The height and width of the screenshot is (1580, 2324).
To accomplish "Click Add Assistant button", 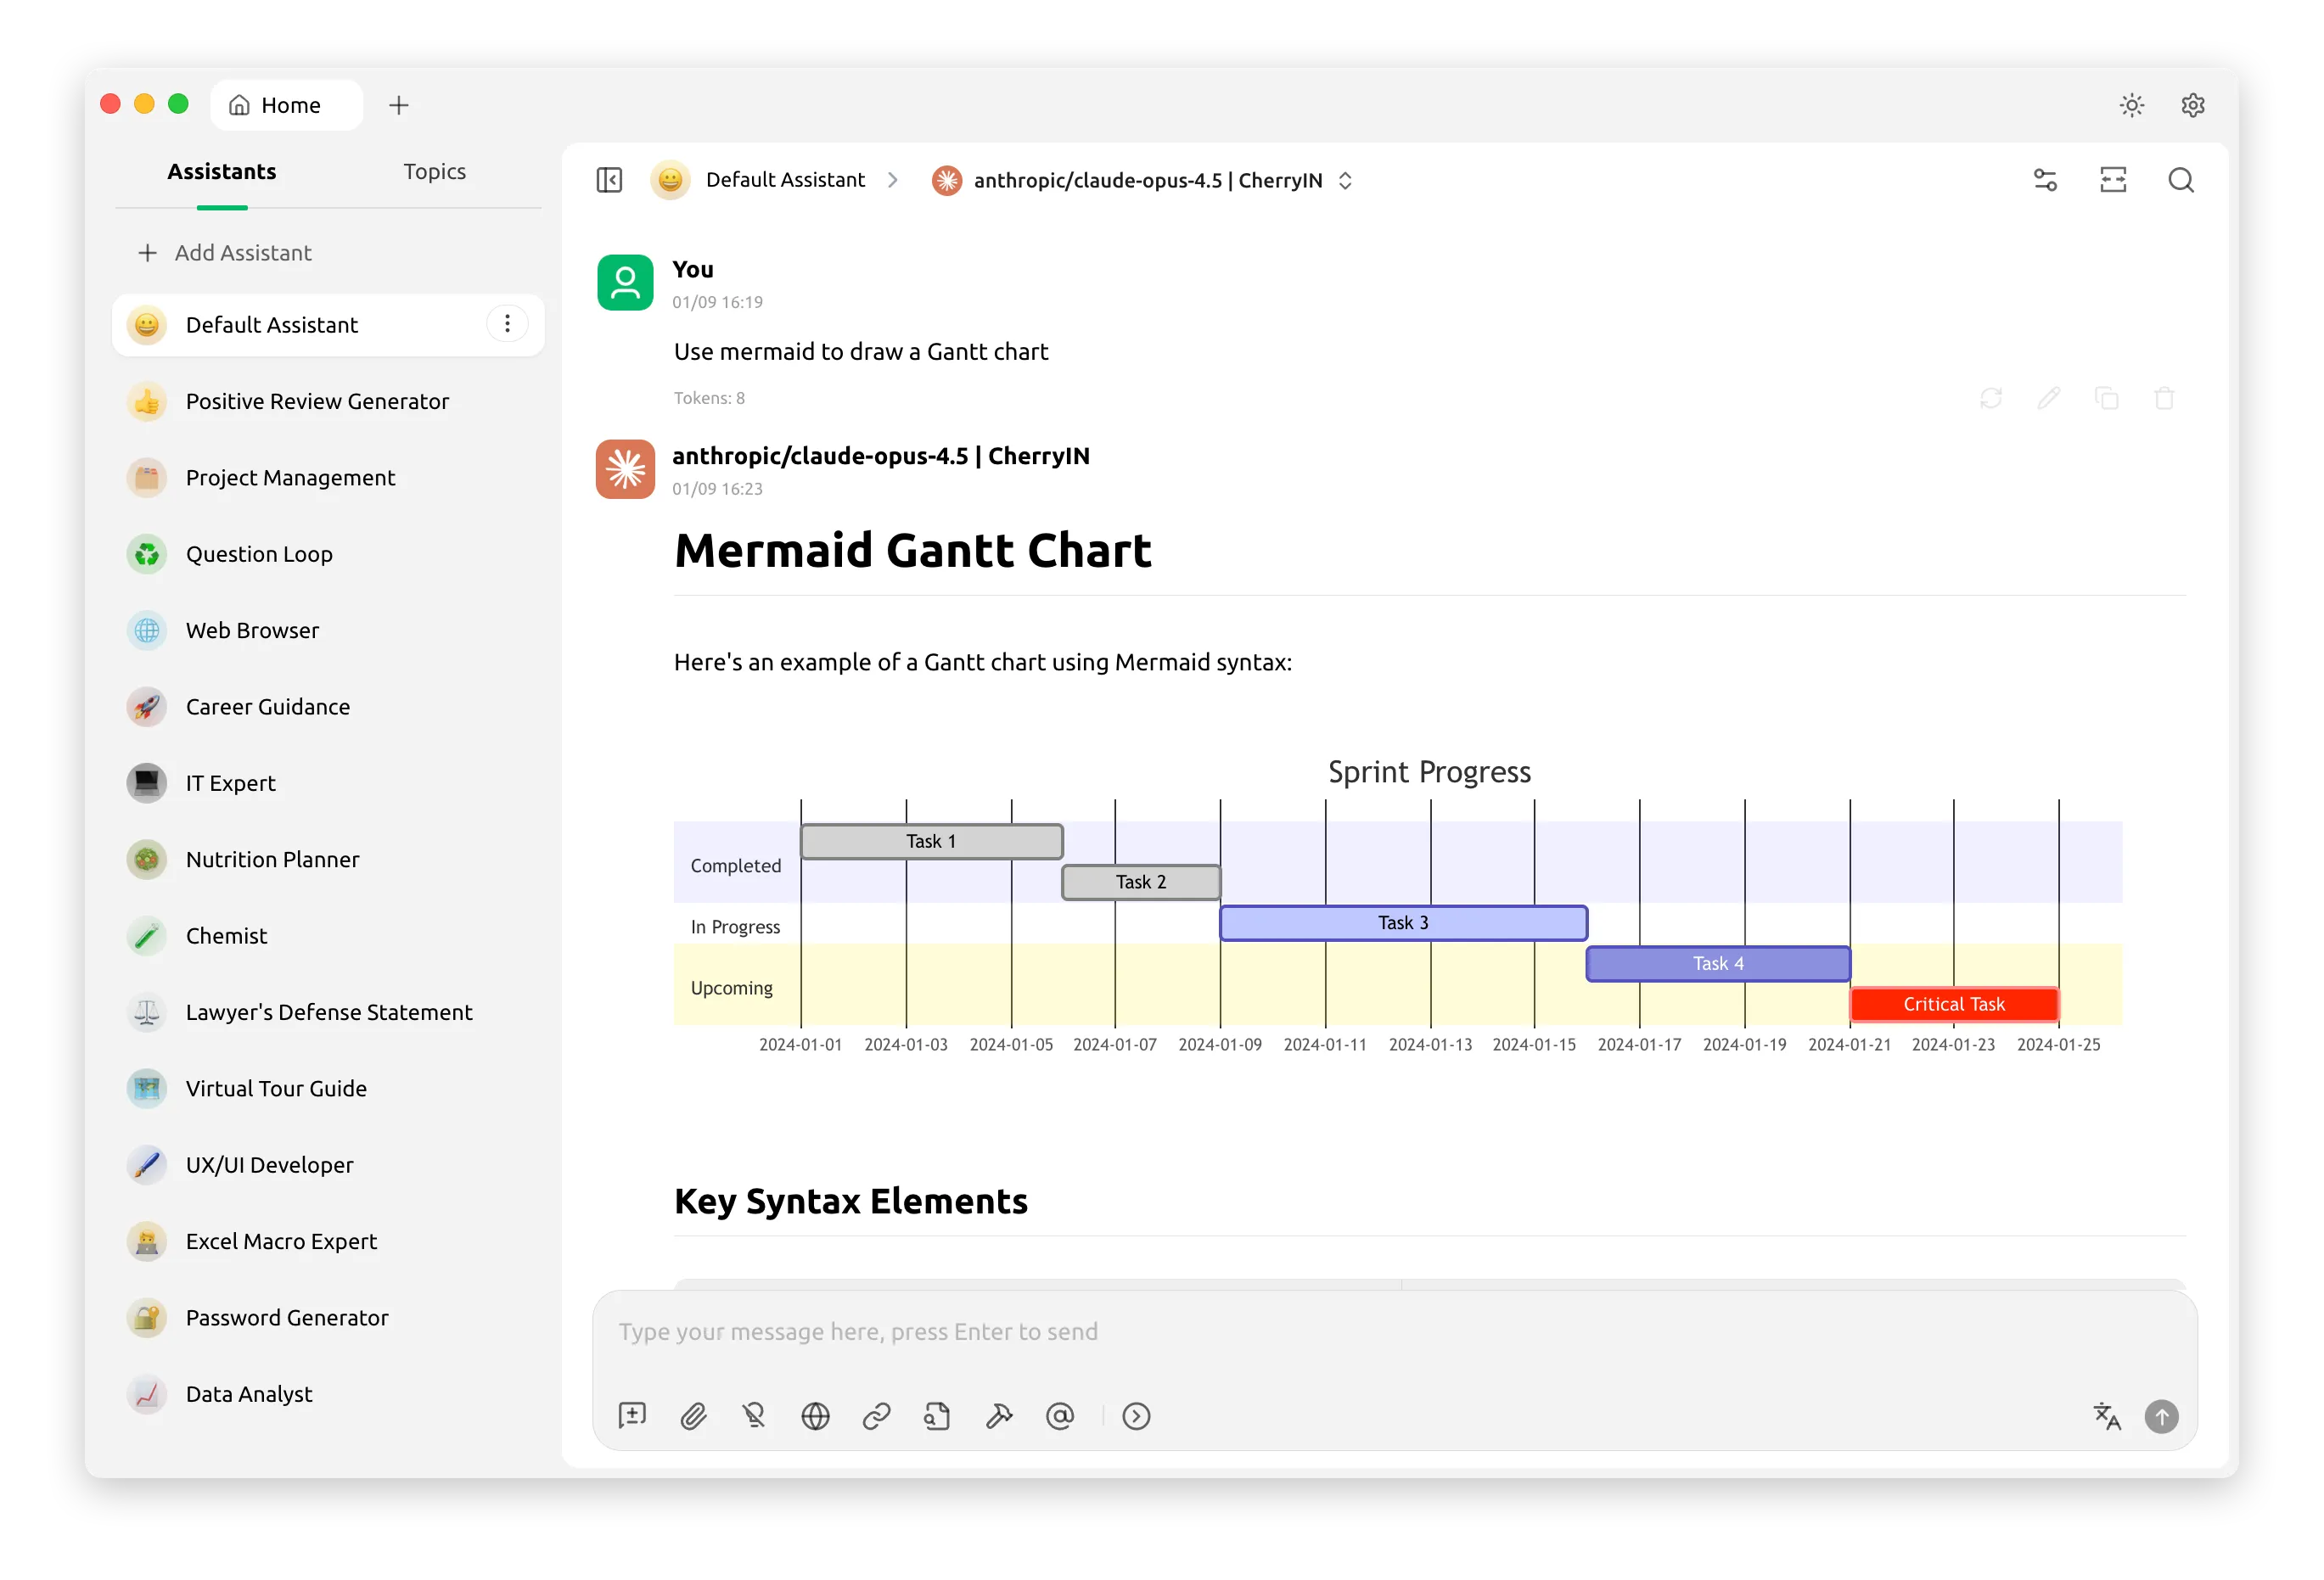I will coord(225,253).
